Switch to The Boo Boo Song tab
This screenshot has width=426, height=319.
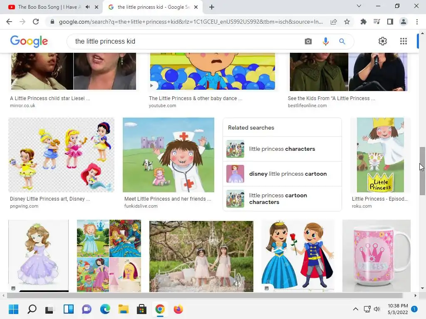tap(49, 7)
